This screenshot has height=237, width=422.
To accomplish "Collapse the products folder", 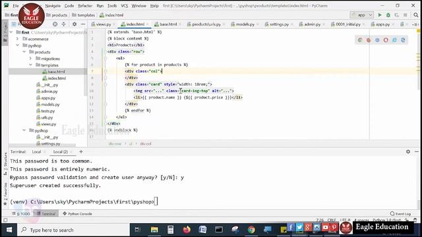I will click(24, 52).
